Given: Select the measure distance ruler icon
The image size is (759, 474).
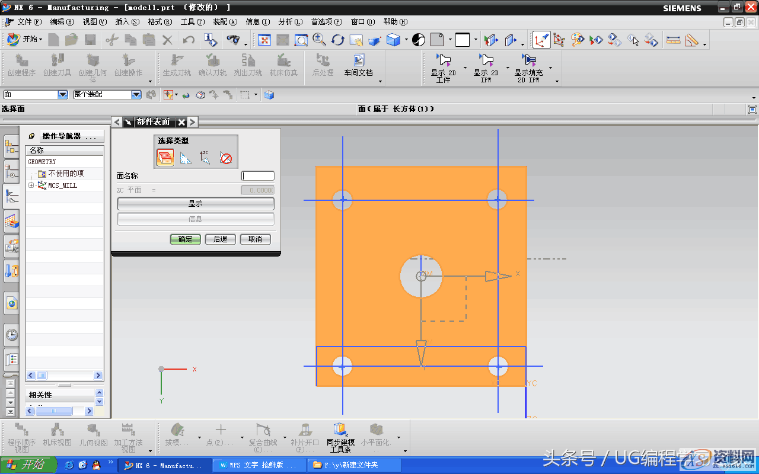Looking at the screenshot, I should click(x=673, y=40).
